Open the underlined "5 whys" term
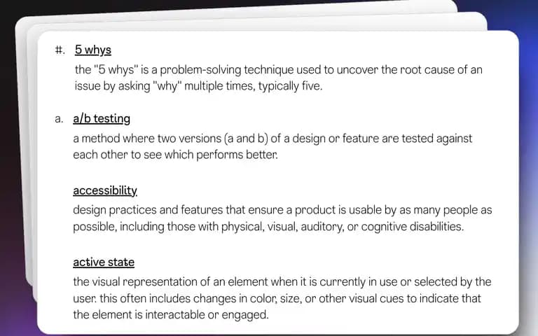 [x=93, y=50]
